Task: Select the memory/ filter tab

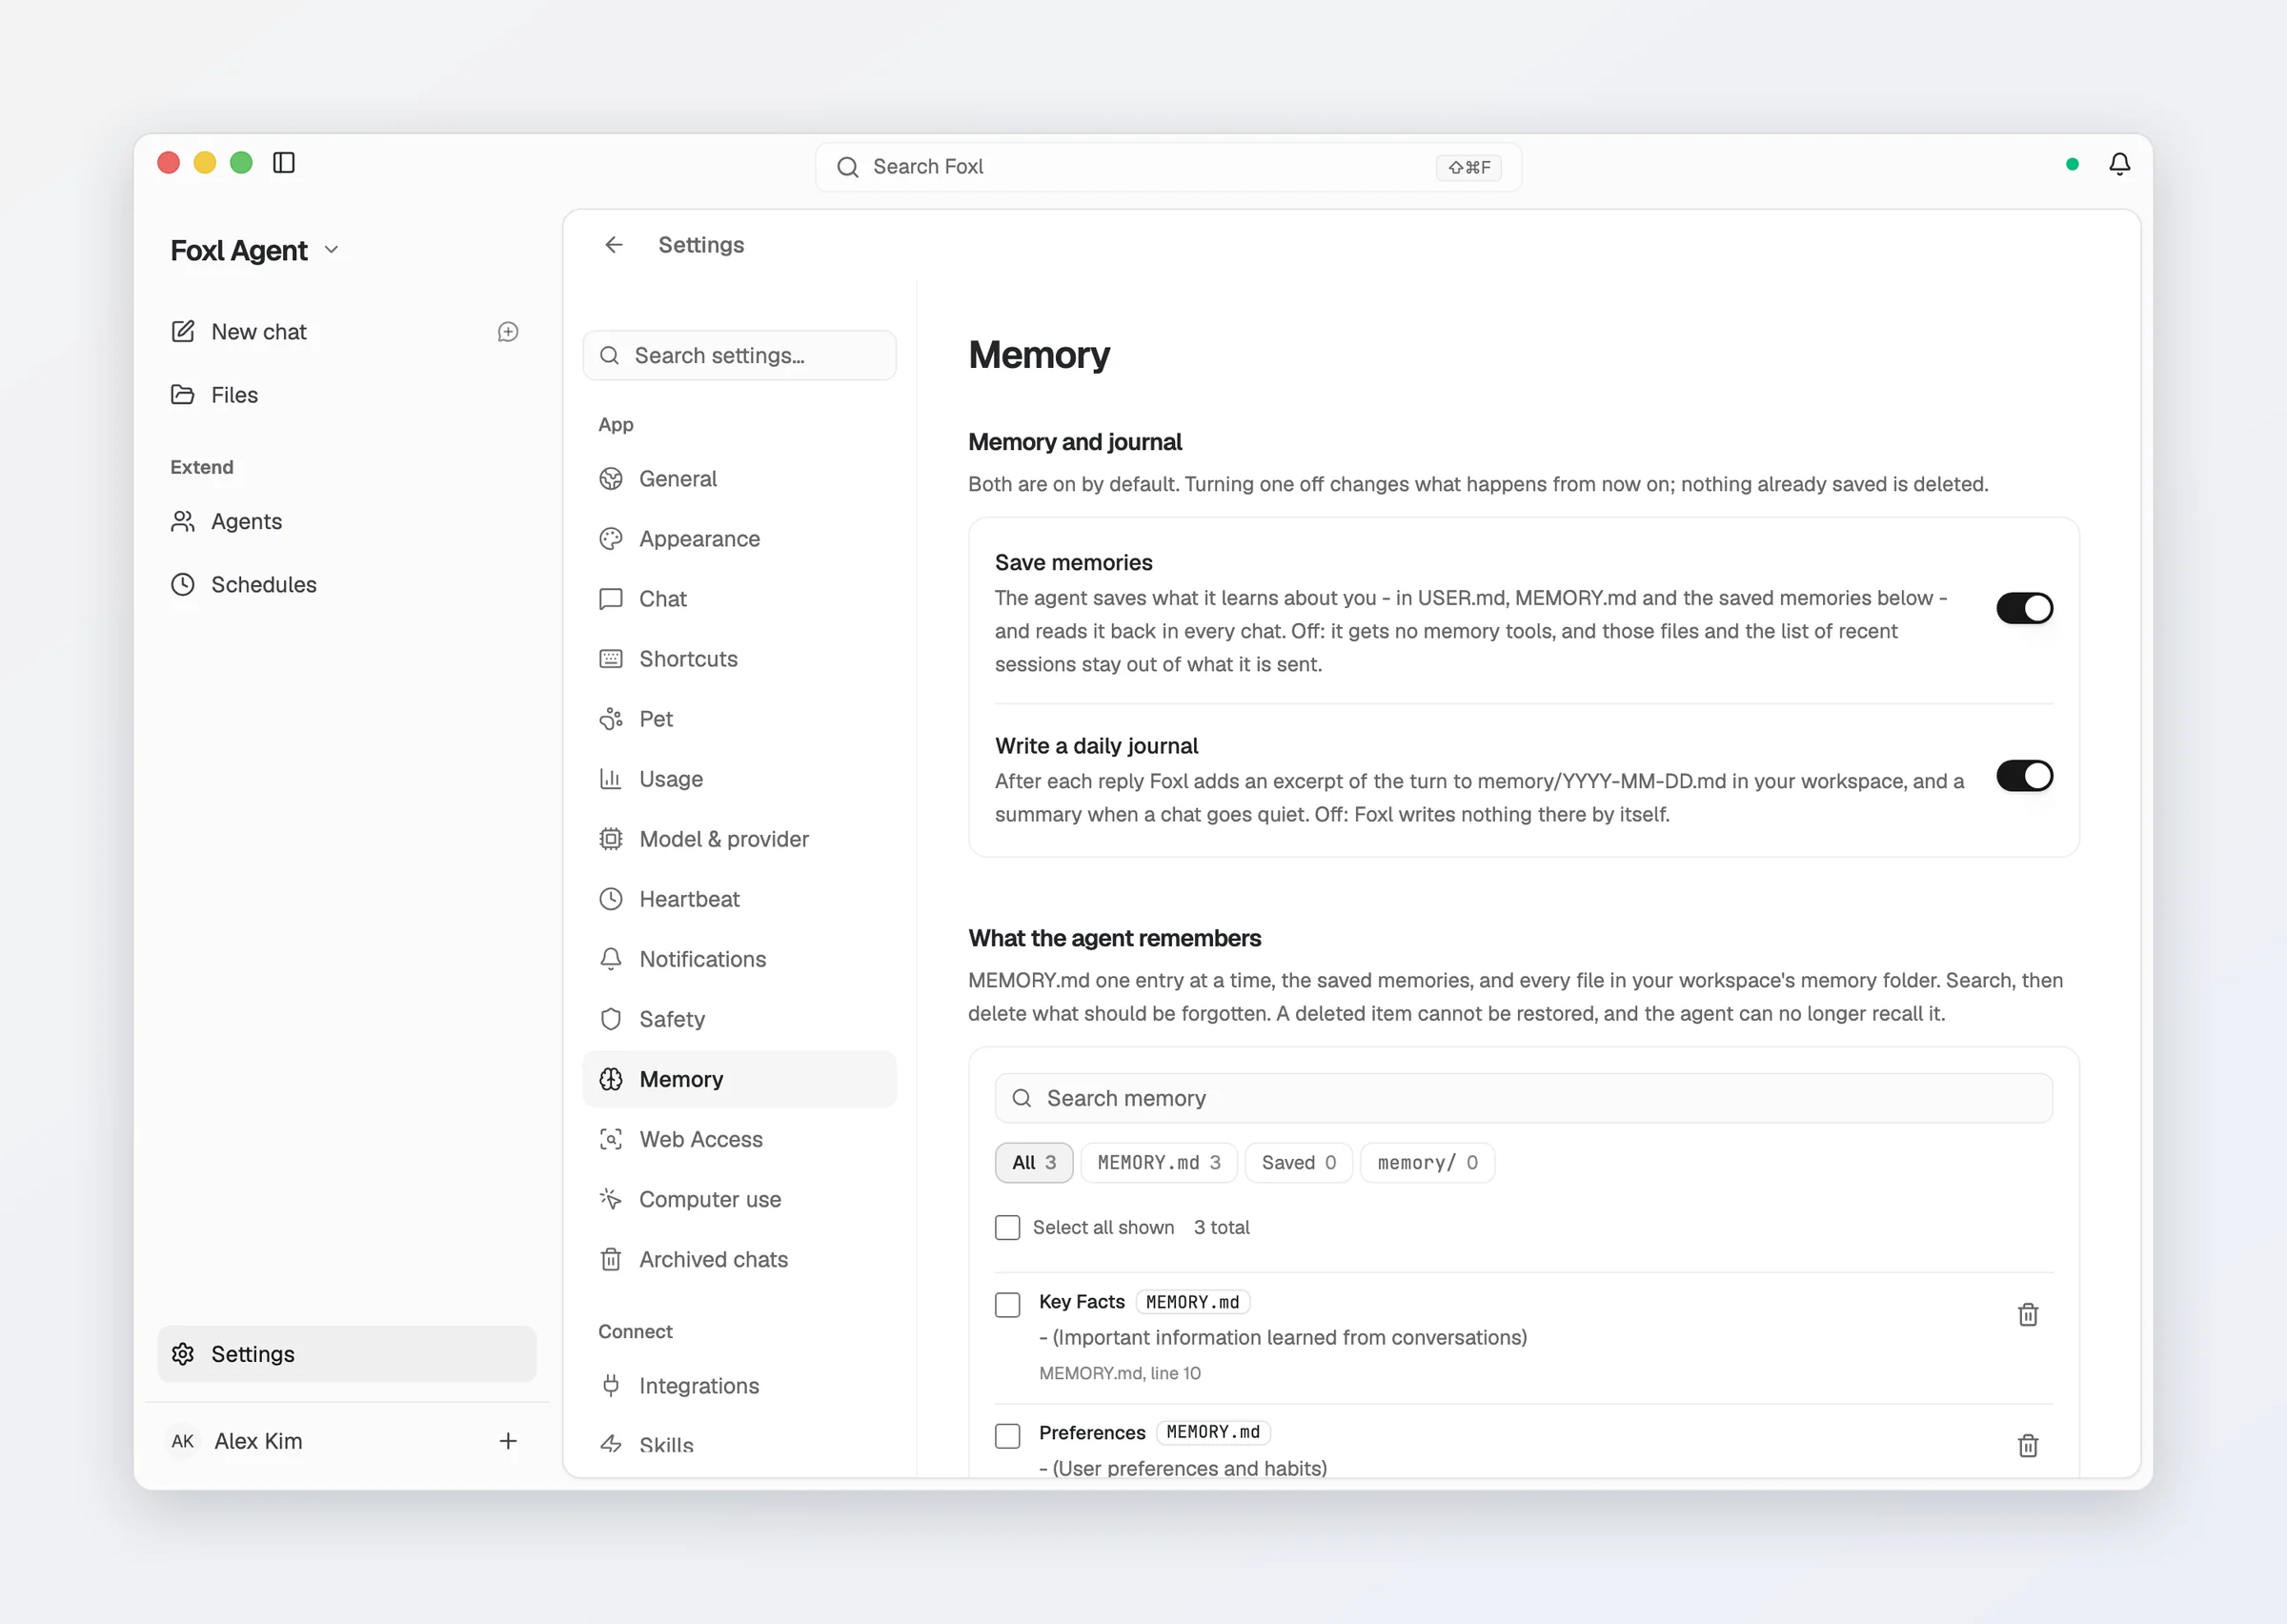Action: pyautogui.click(x=1427, y=1163)
